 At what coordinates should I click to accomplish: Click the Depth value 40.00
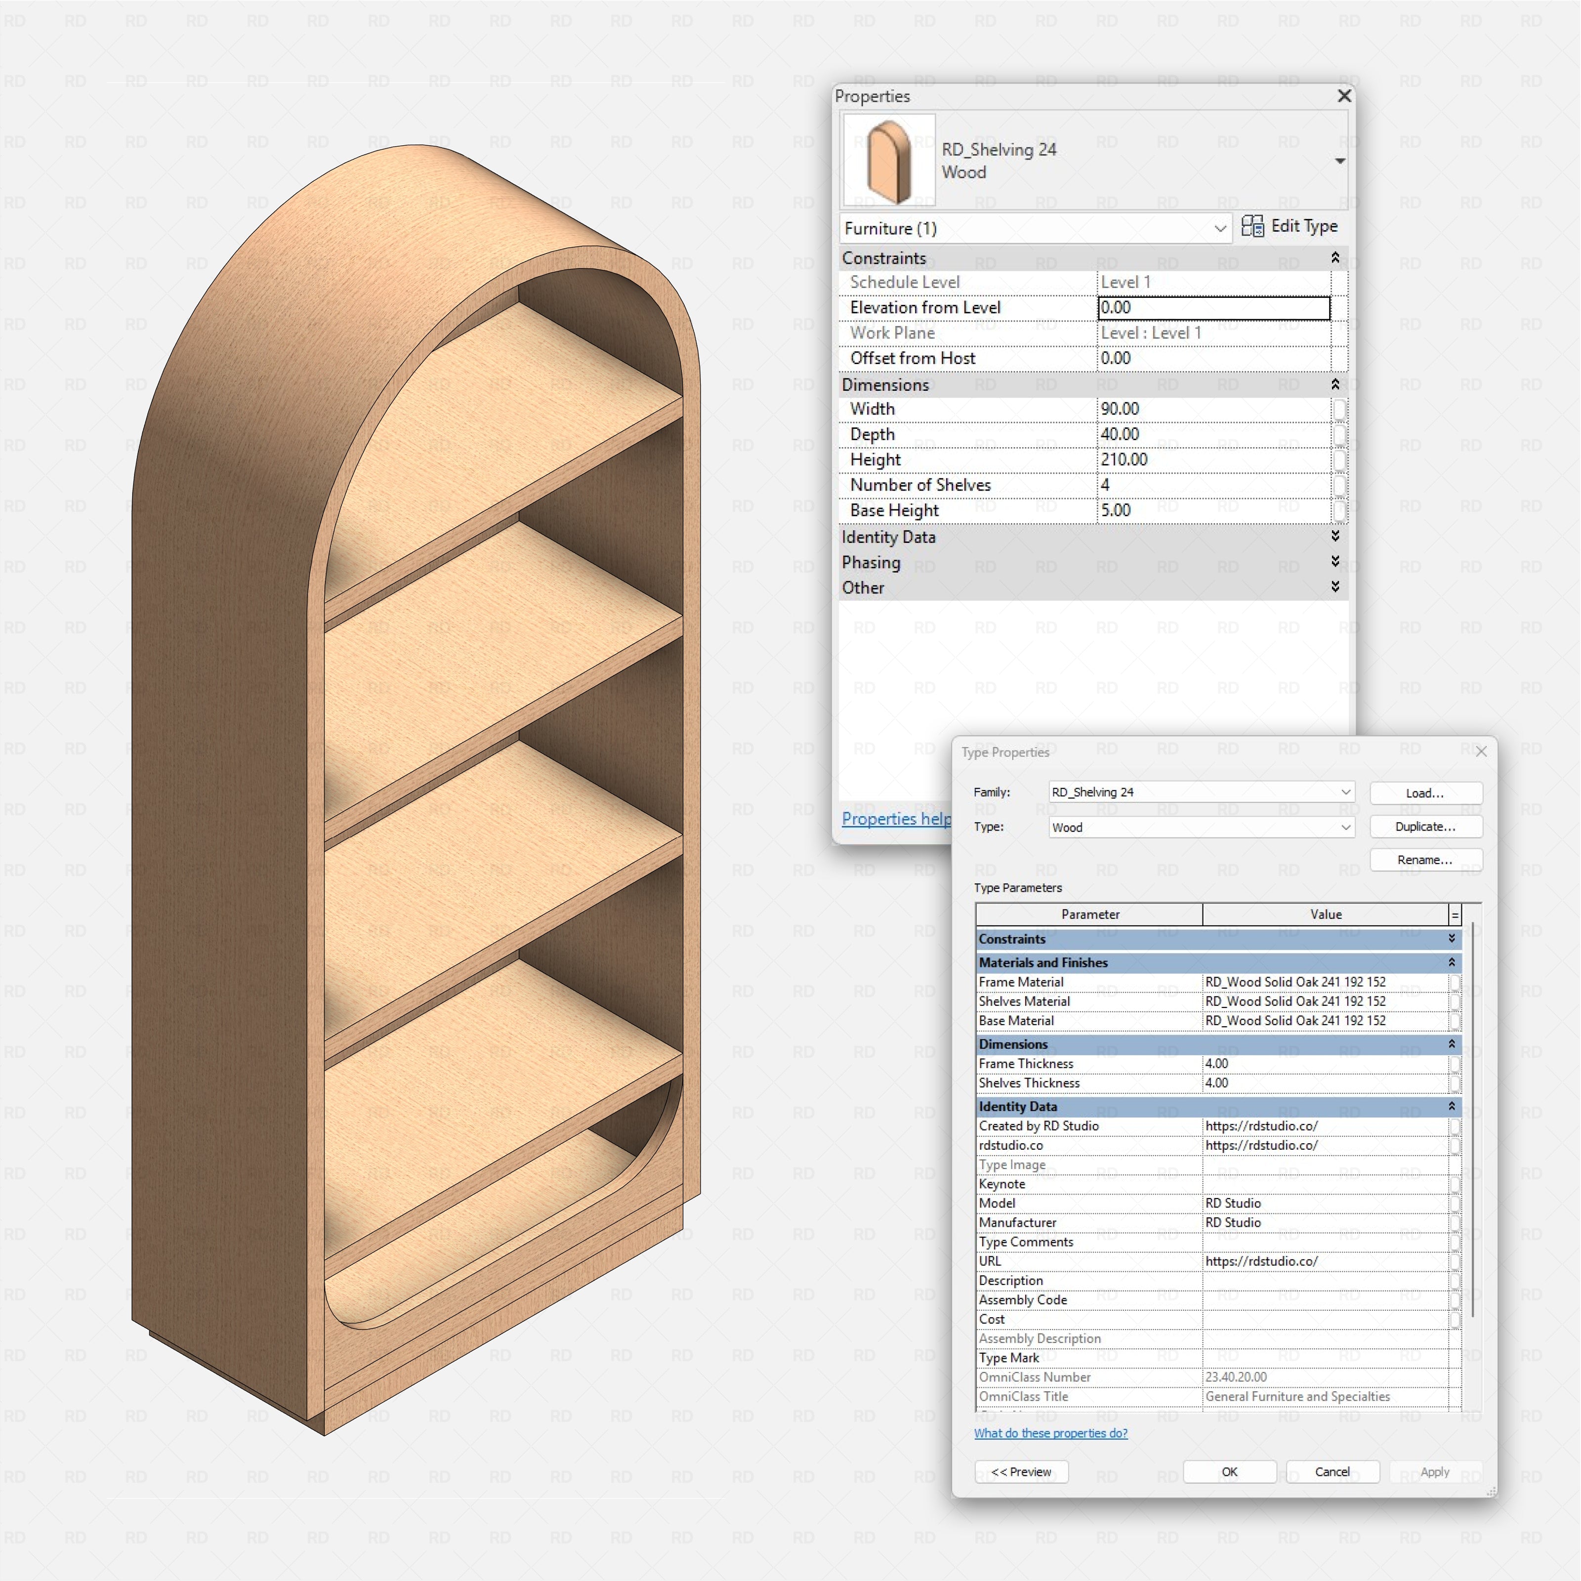(1213, 435)
